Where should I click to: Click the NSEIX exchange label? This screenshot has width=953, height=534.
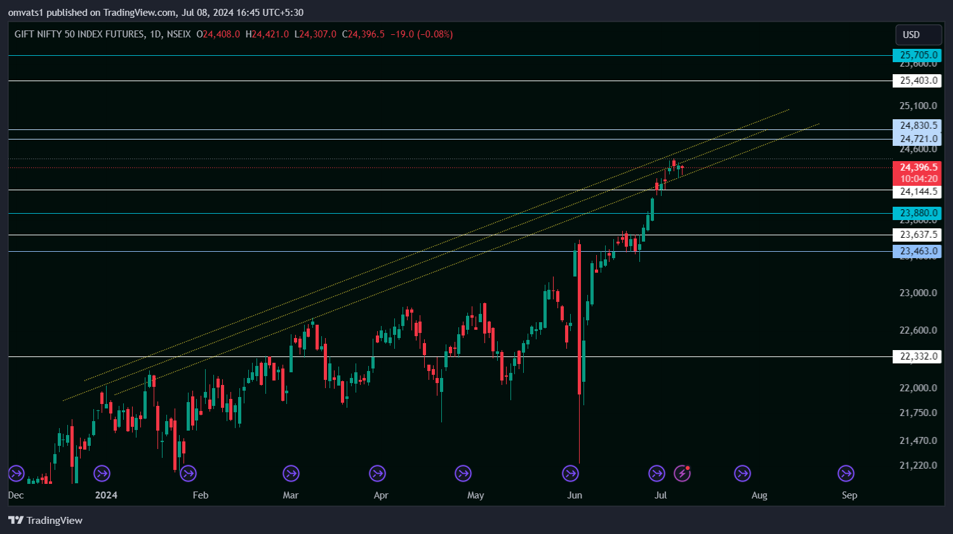pyautogui.click(x=178, y=34)
